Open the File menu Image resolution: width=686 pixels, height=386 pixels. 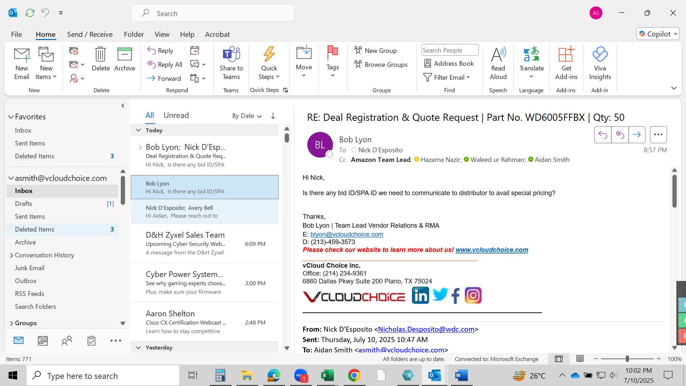point(16,34)
